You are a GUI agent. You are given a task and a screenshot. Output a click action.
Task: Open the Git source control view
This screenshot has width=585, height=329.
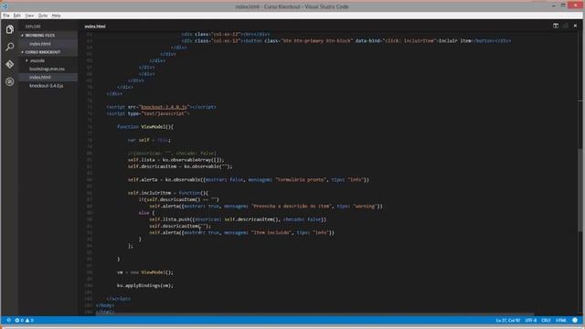[x=10, y=64]
